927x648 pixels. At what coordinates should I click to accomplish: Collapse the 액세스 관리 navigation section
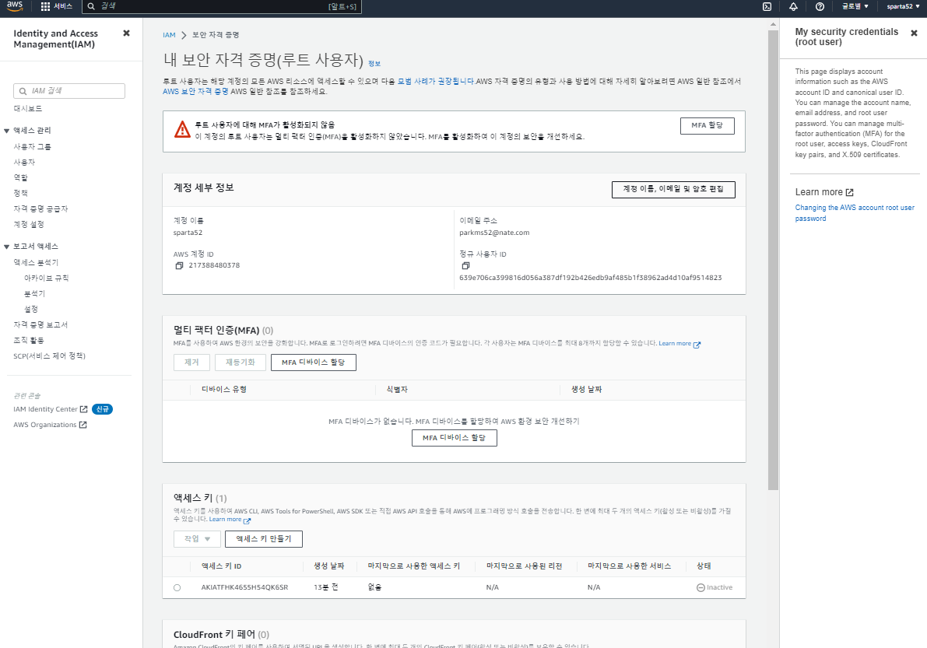[x=6, y=131]
